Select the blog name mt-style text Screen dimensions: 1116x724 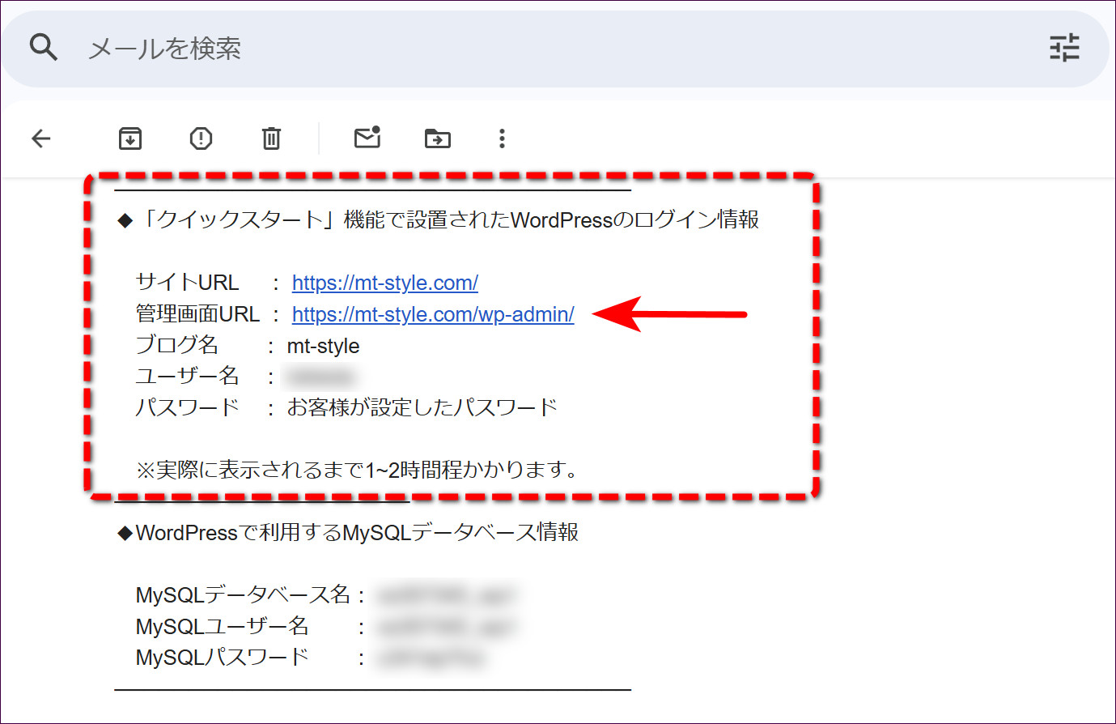click(324, 346)
